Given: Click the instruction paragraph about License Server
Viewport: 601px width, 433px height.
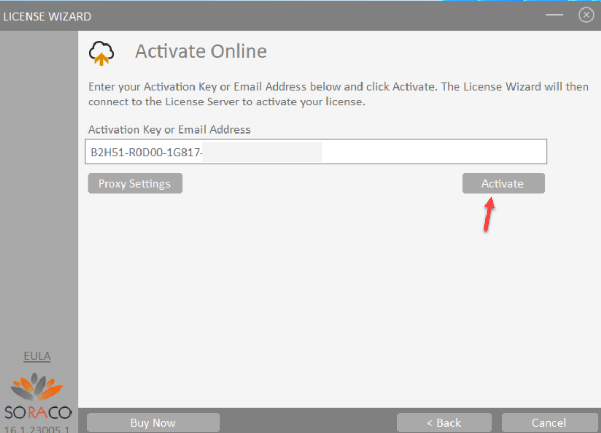Looking at the screenshot, I should [x=338, y=94].
